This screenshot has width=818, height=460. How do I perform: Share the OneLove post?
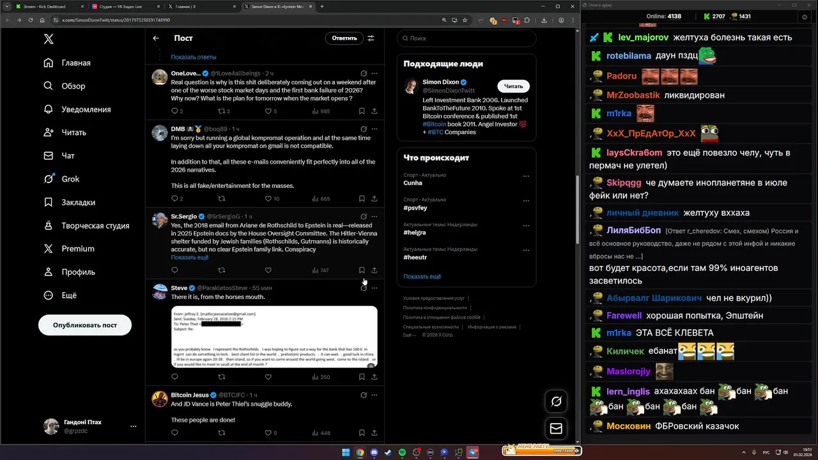click(x=374, y=111)
